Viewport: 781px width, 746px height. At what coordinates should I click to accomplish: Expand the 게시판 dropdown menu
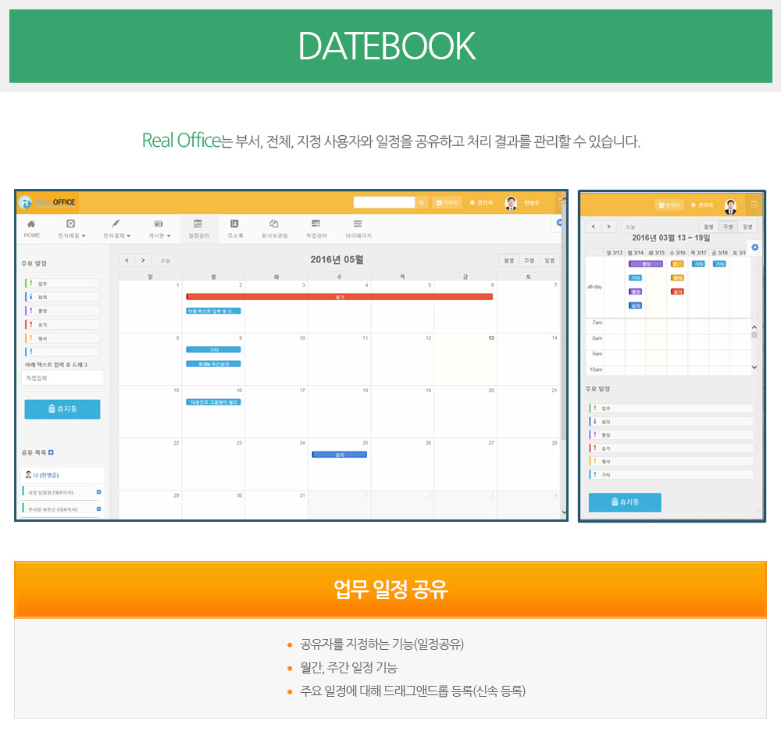point(159,235)
